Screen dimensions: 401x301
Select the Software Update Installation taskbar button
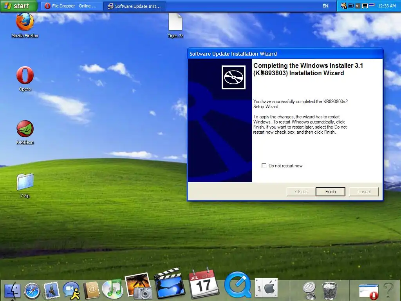coord(135,6)
